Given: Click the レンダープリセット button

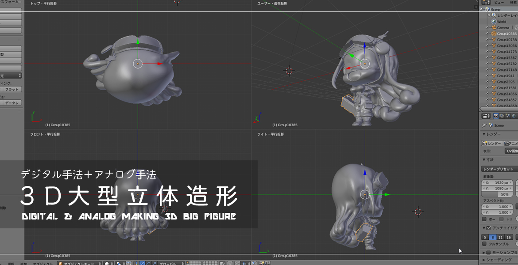Looking at the screenshot, I should [498, 168].
